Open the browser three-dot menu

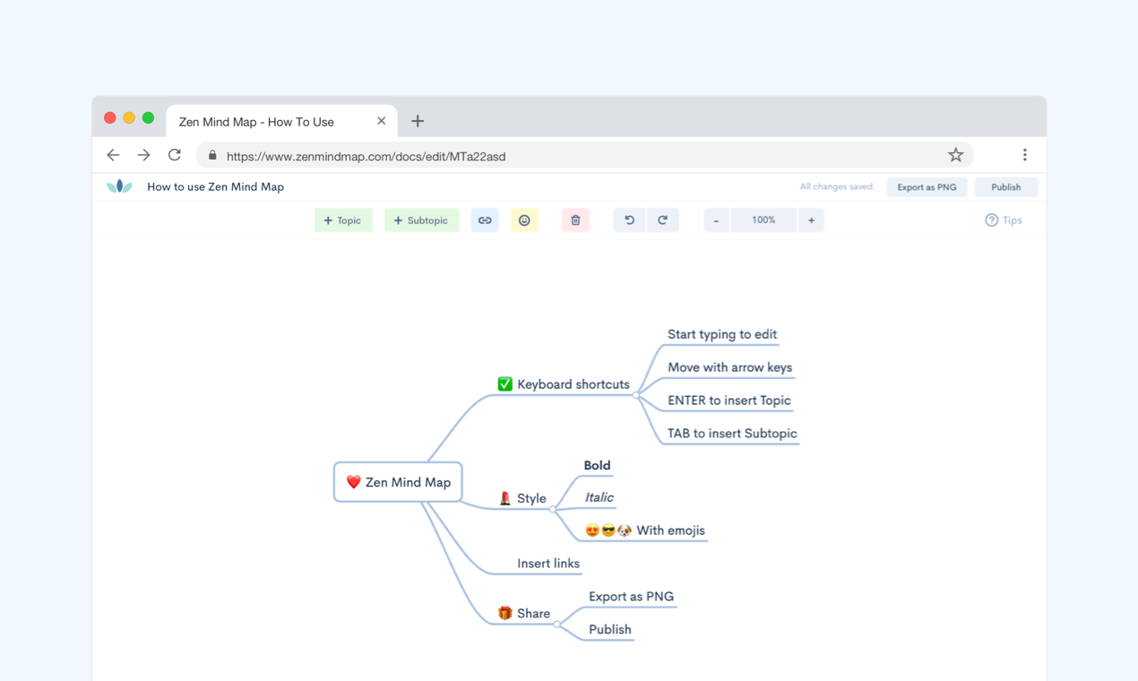(x=1024, y=154)
